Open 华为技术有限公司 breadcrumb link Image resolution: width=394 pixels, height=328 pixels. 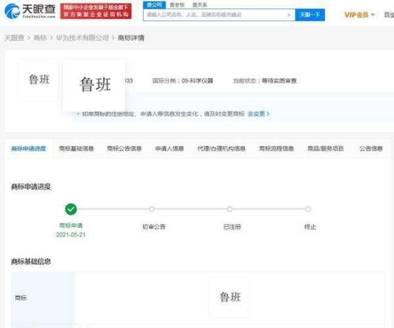pyautogui.click(x=82, y=38)
